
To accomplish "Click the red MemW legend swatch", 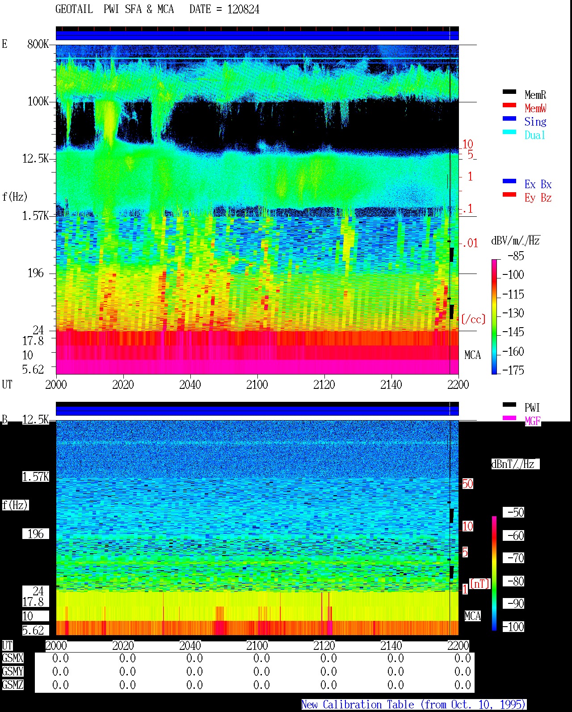I will click(x=509, y=105).
